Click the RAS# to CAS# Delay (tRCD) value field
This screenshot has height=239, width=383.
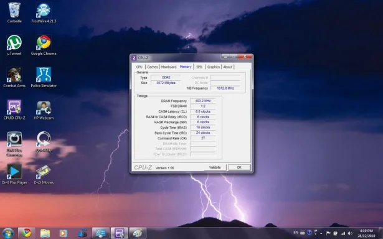point(203,117)
